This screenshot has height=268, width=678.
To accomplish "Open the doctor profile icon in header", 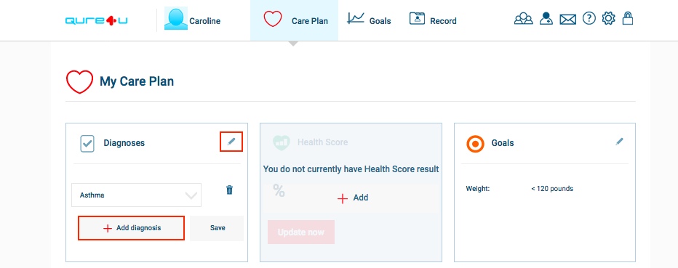I will [x=546, y=19].
